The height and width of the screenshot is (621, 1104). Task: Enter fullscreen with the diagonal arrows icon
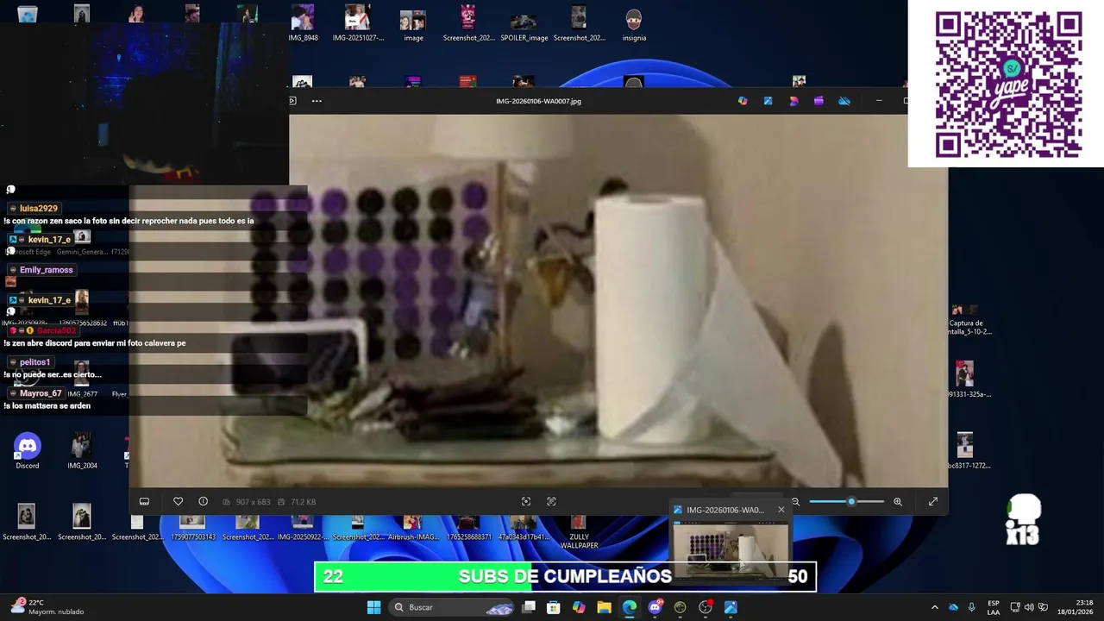[x=933, y=502]
